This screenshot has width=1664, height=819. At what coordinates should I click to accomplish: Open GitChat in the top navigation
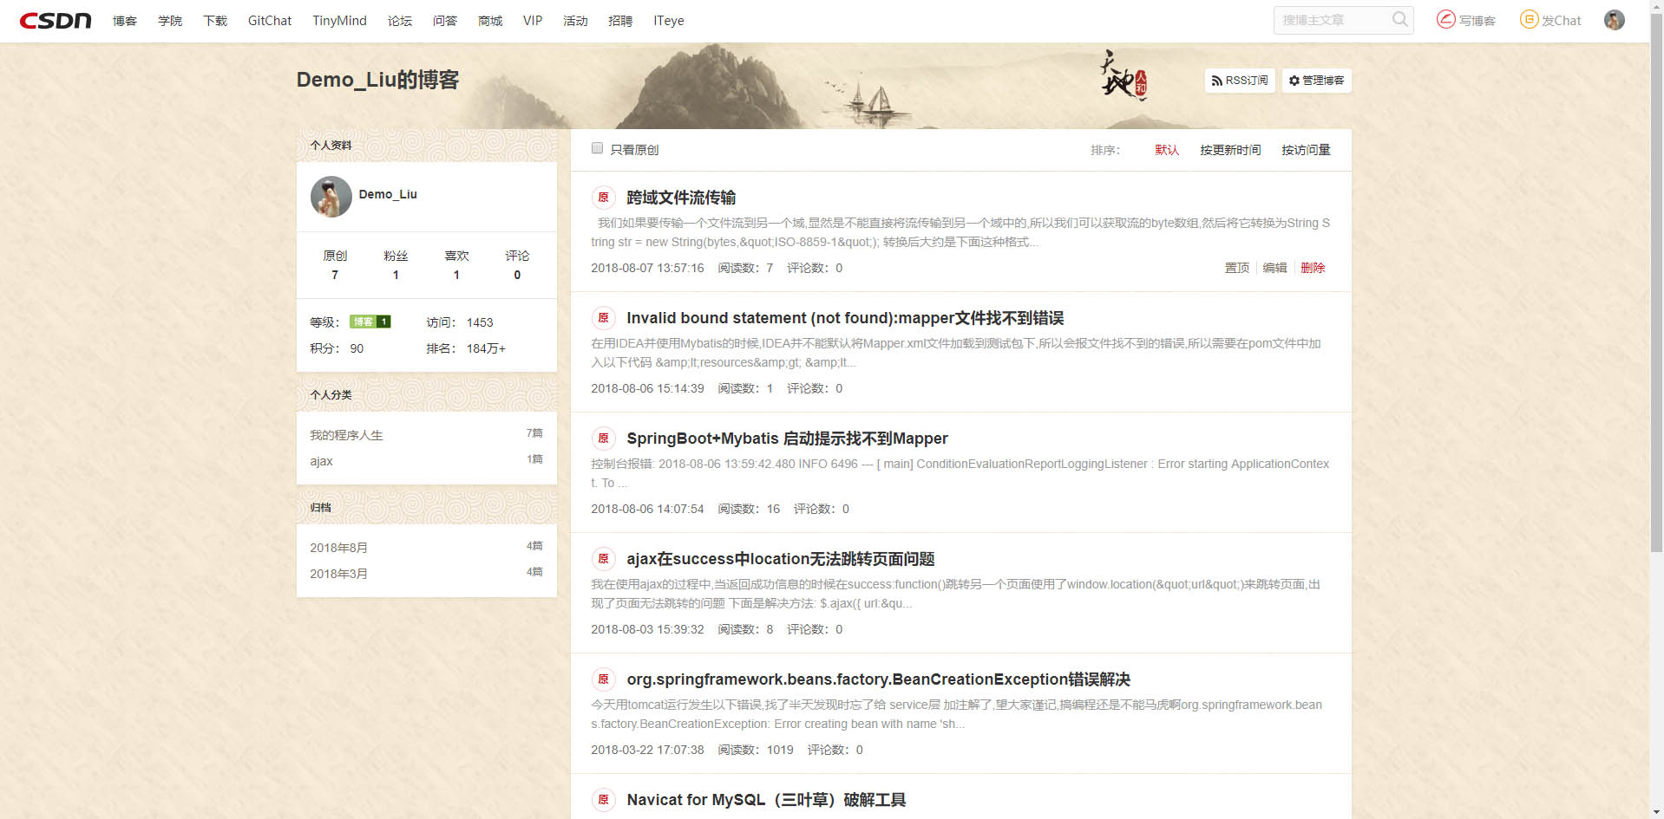coord(270,21)
